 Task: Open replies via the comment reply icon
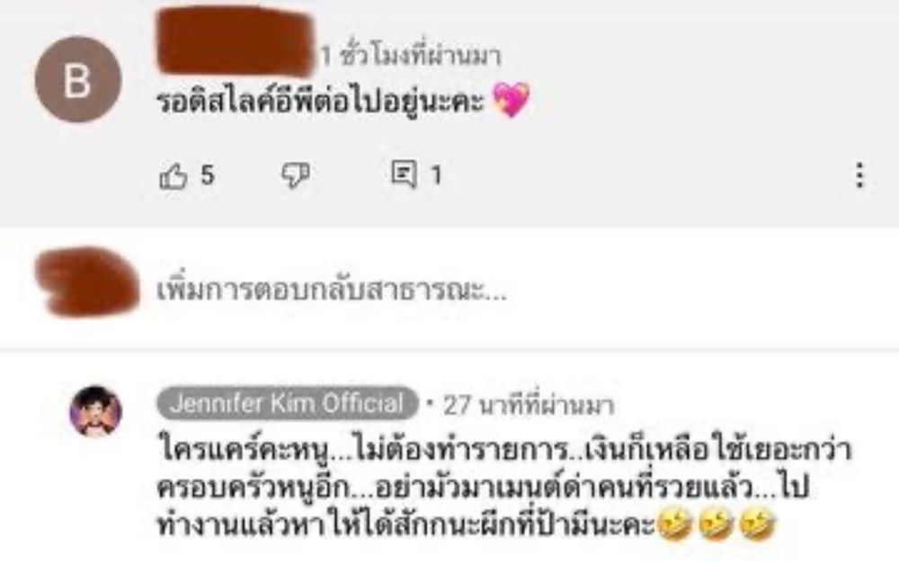tap(404, 174)
